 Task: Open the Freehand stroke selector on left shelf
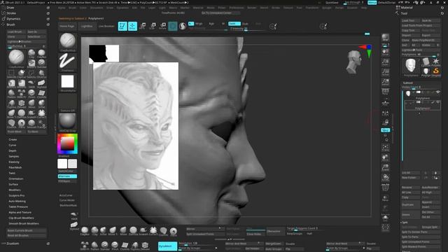click(67, 62)
